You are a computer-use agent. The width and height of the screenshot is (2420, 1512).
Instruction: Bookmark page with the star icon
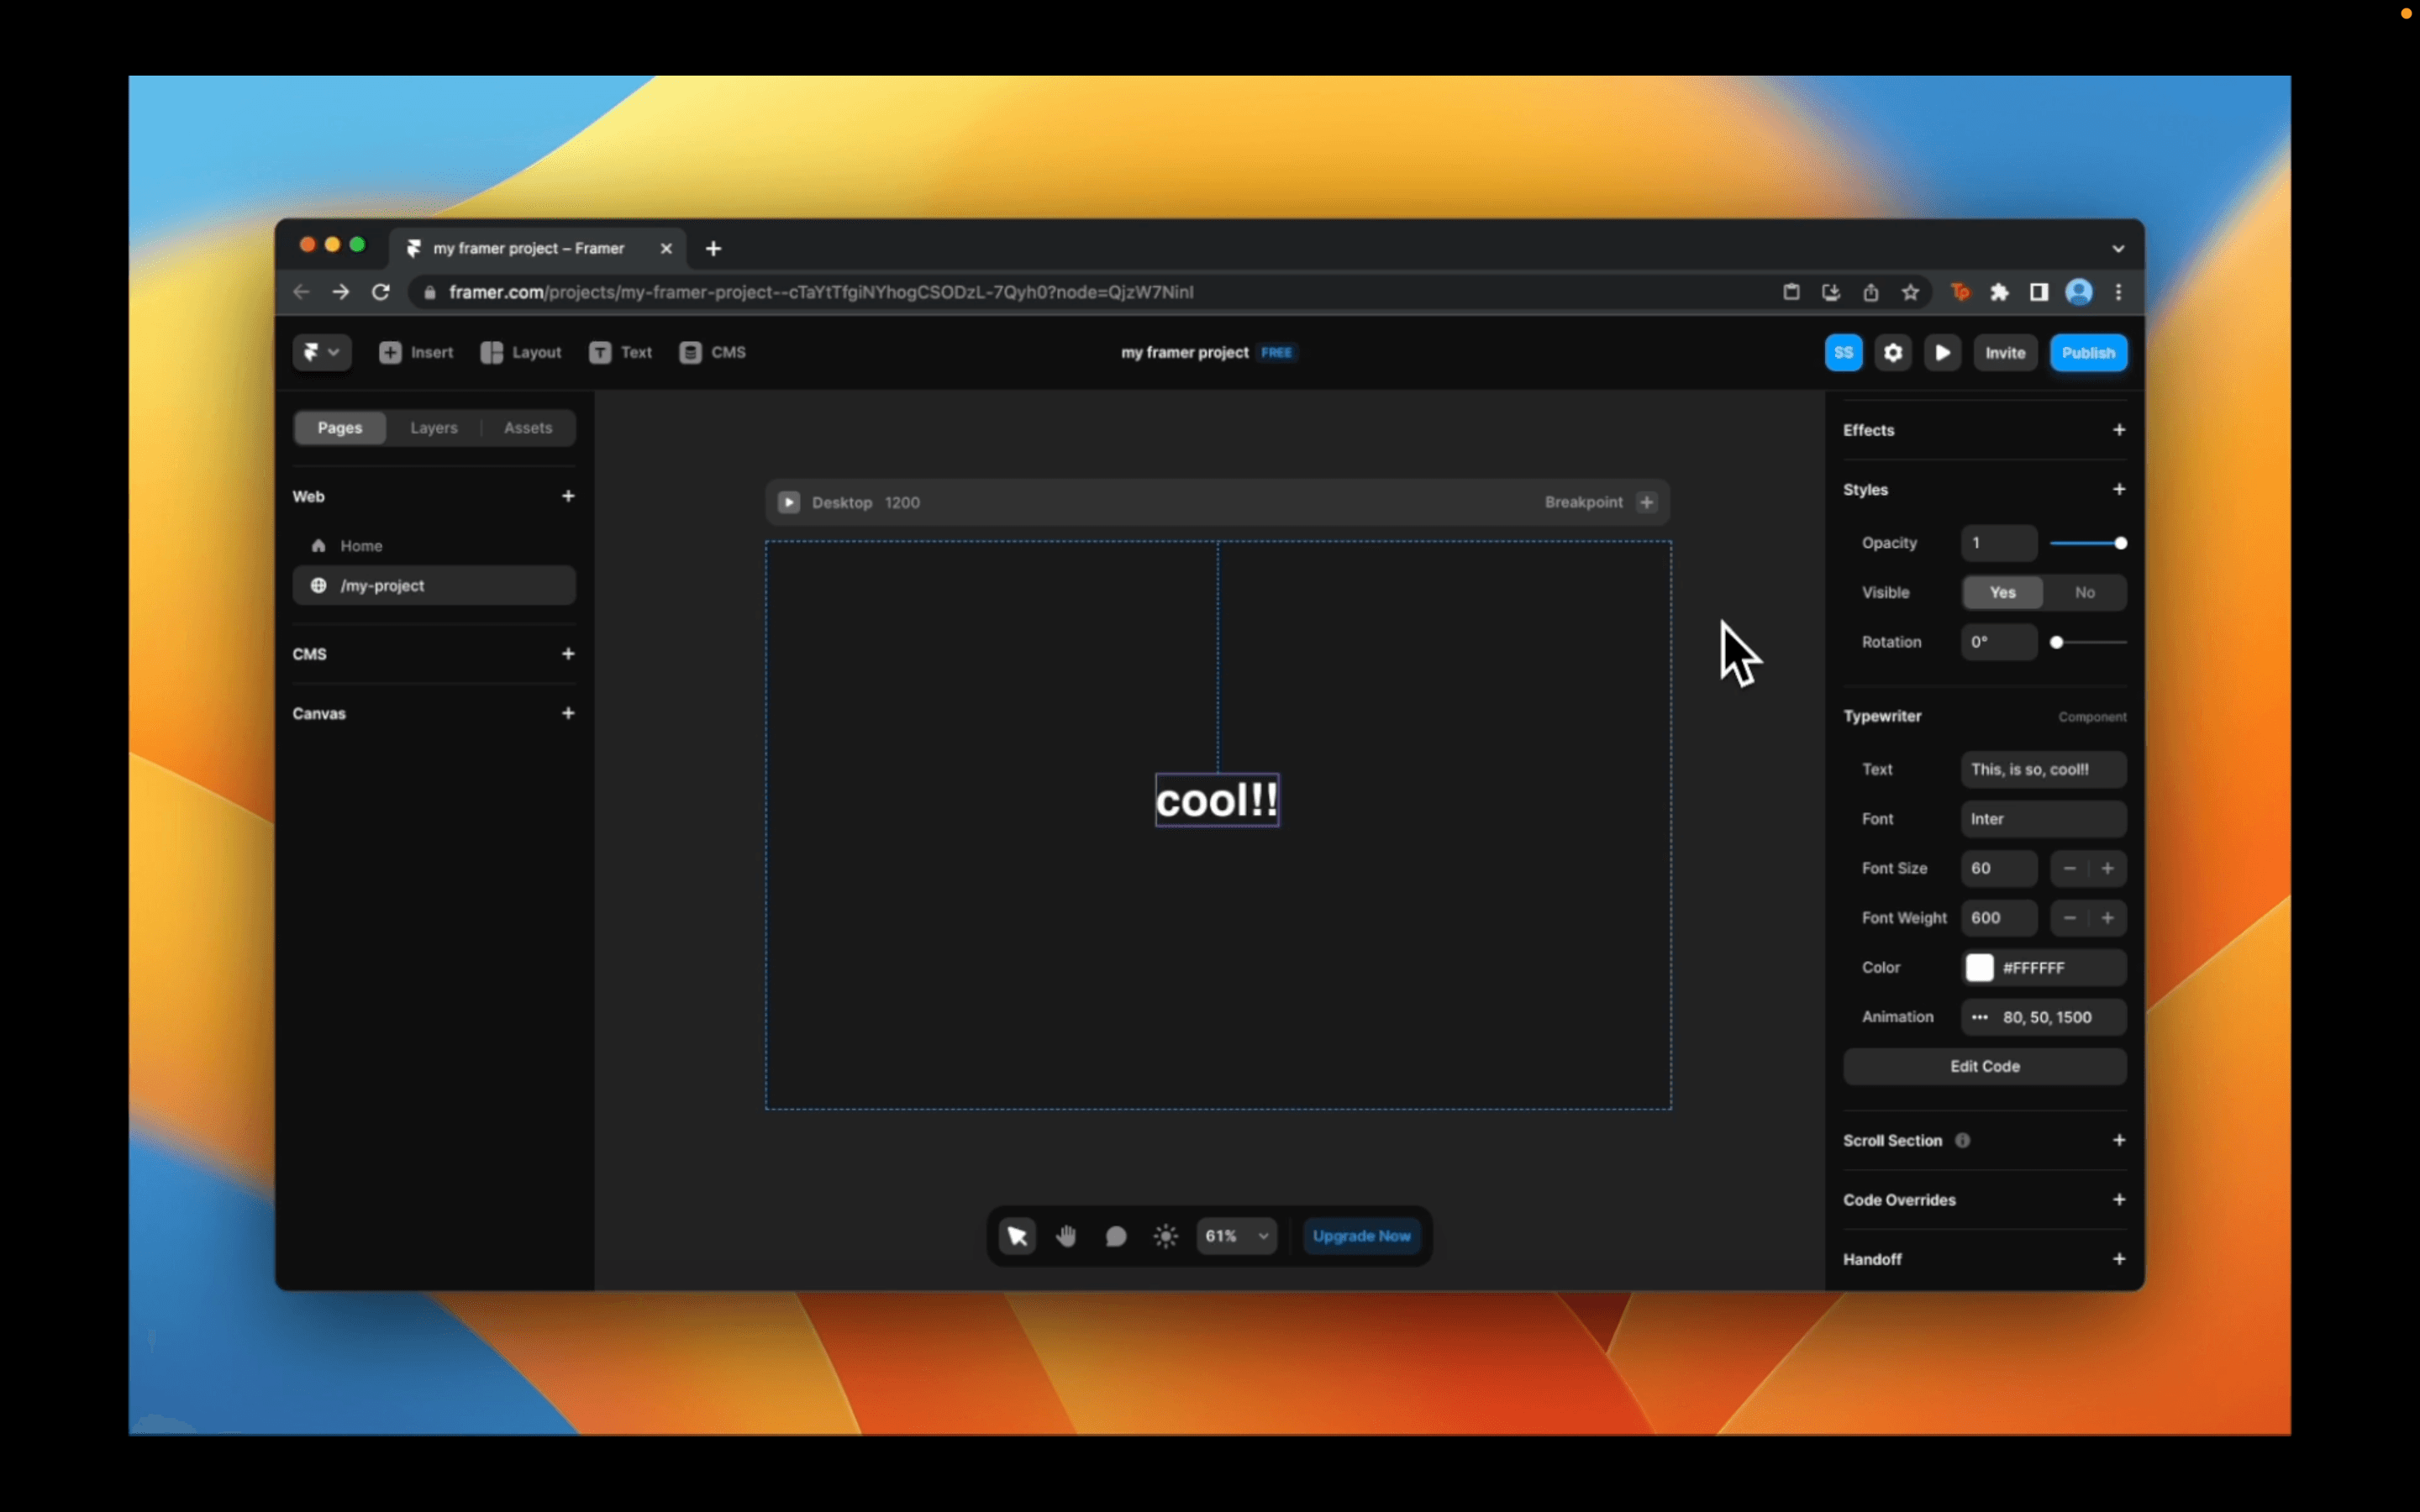click(x=1911, y=292)
